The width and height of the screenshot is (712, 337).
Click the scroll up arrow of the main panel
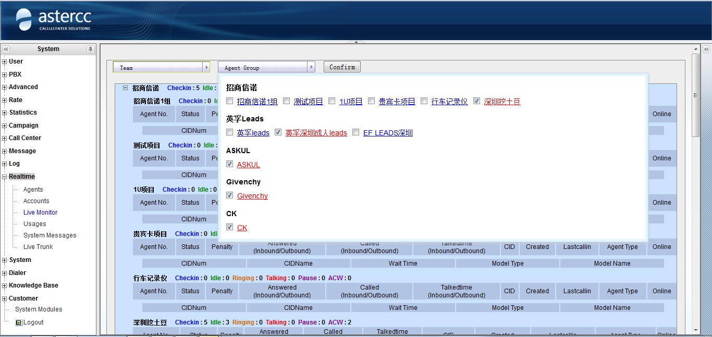(695, 48)
